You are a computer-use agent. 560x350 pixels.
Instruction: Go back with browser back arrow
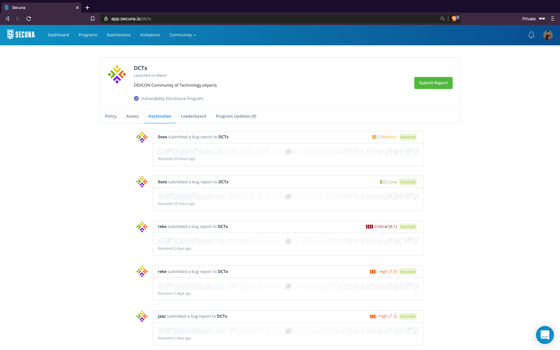(x=8, y=19)
